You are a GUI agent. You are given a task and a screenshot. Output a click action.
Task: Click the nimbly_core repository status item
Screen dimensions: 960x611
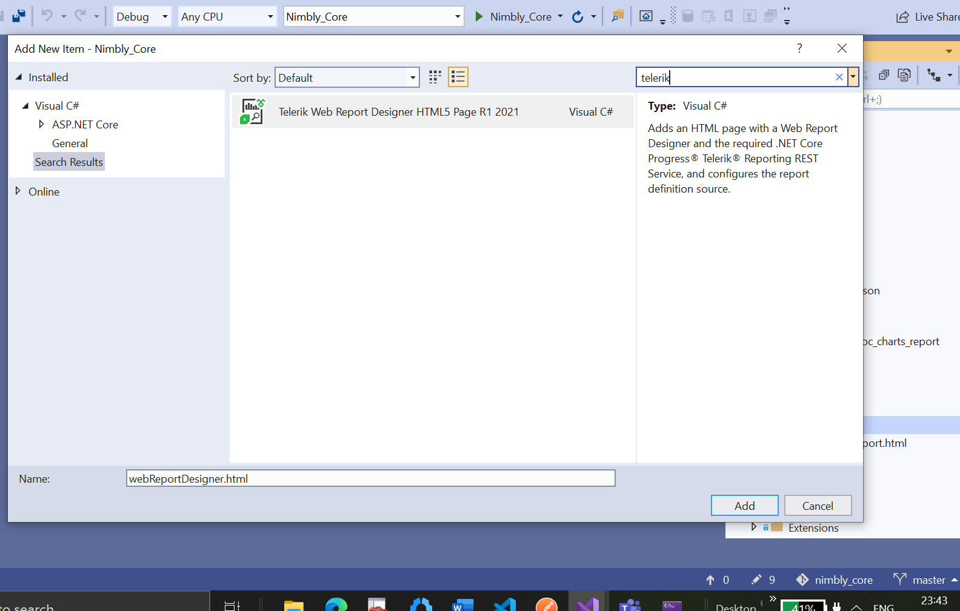(835, 580)
